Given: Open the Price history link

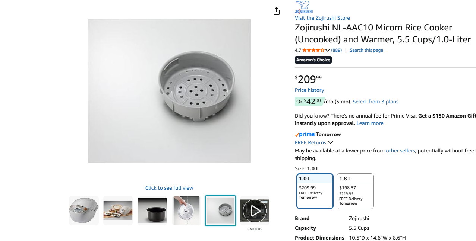Looking at the screenshot, I should [309, 90].
